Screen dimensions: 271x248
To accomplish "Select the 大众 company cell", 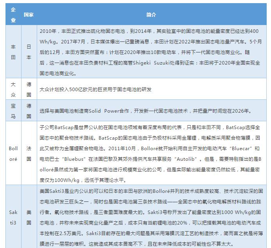I will (13, 89).
